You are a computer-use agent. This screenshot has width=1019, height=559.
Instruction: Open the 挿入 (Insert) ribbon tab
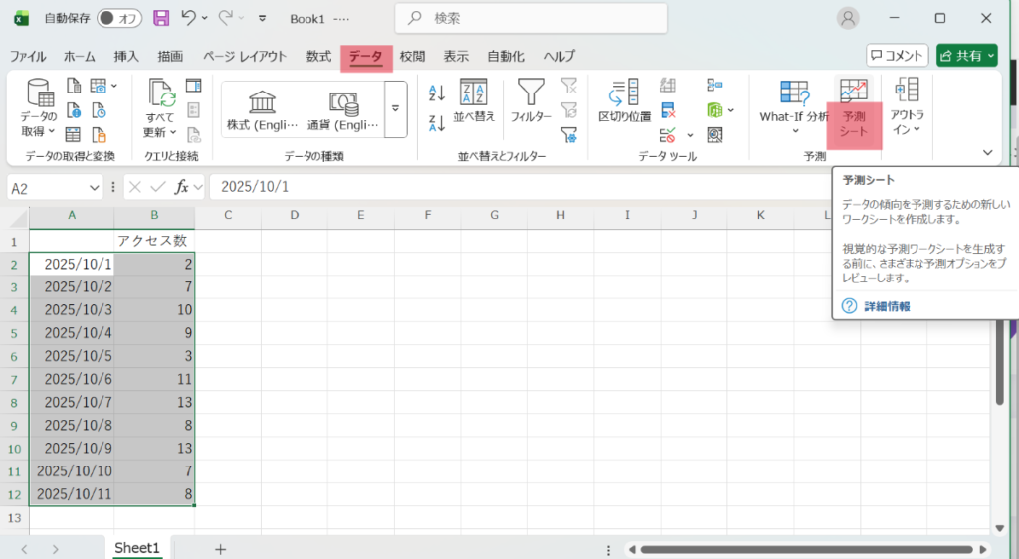coord(126,57)
